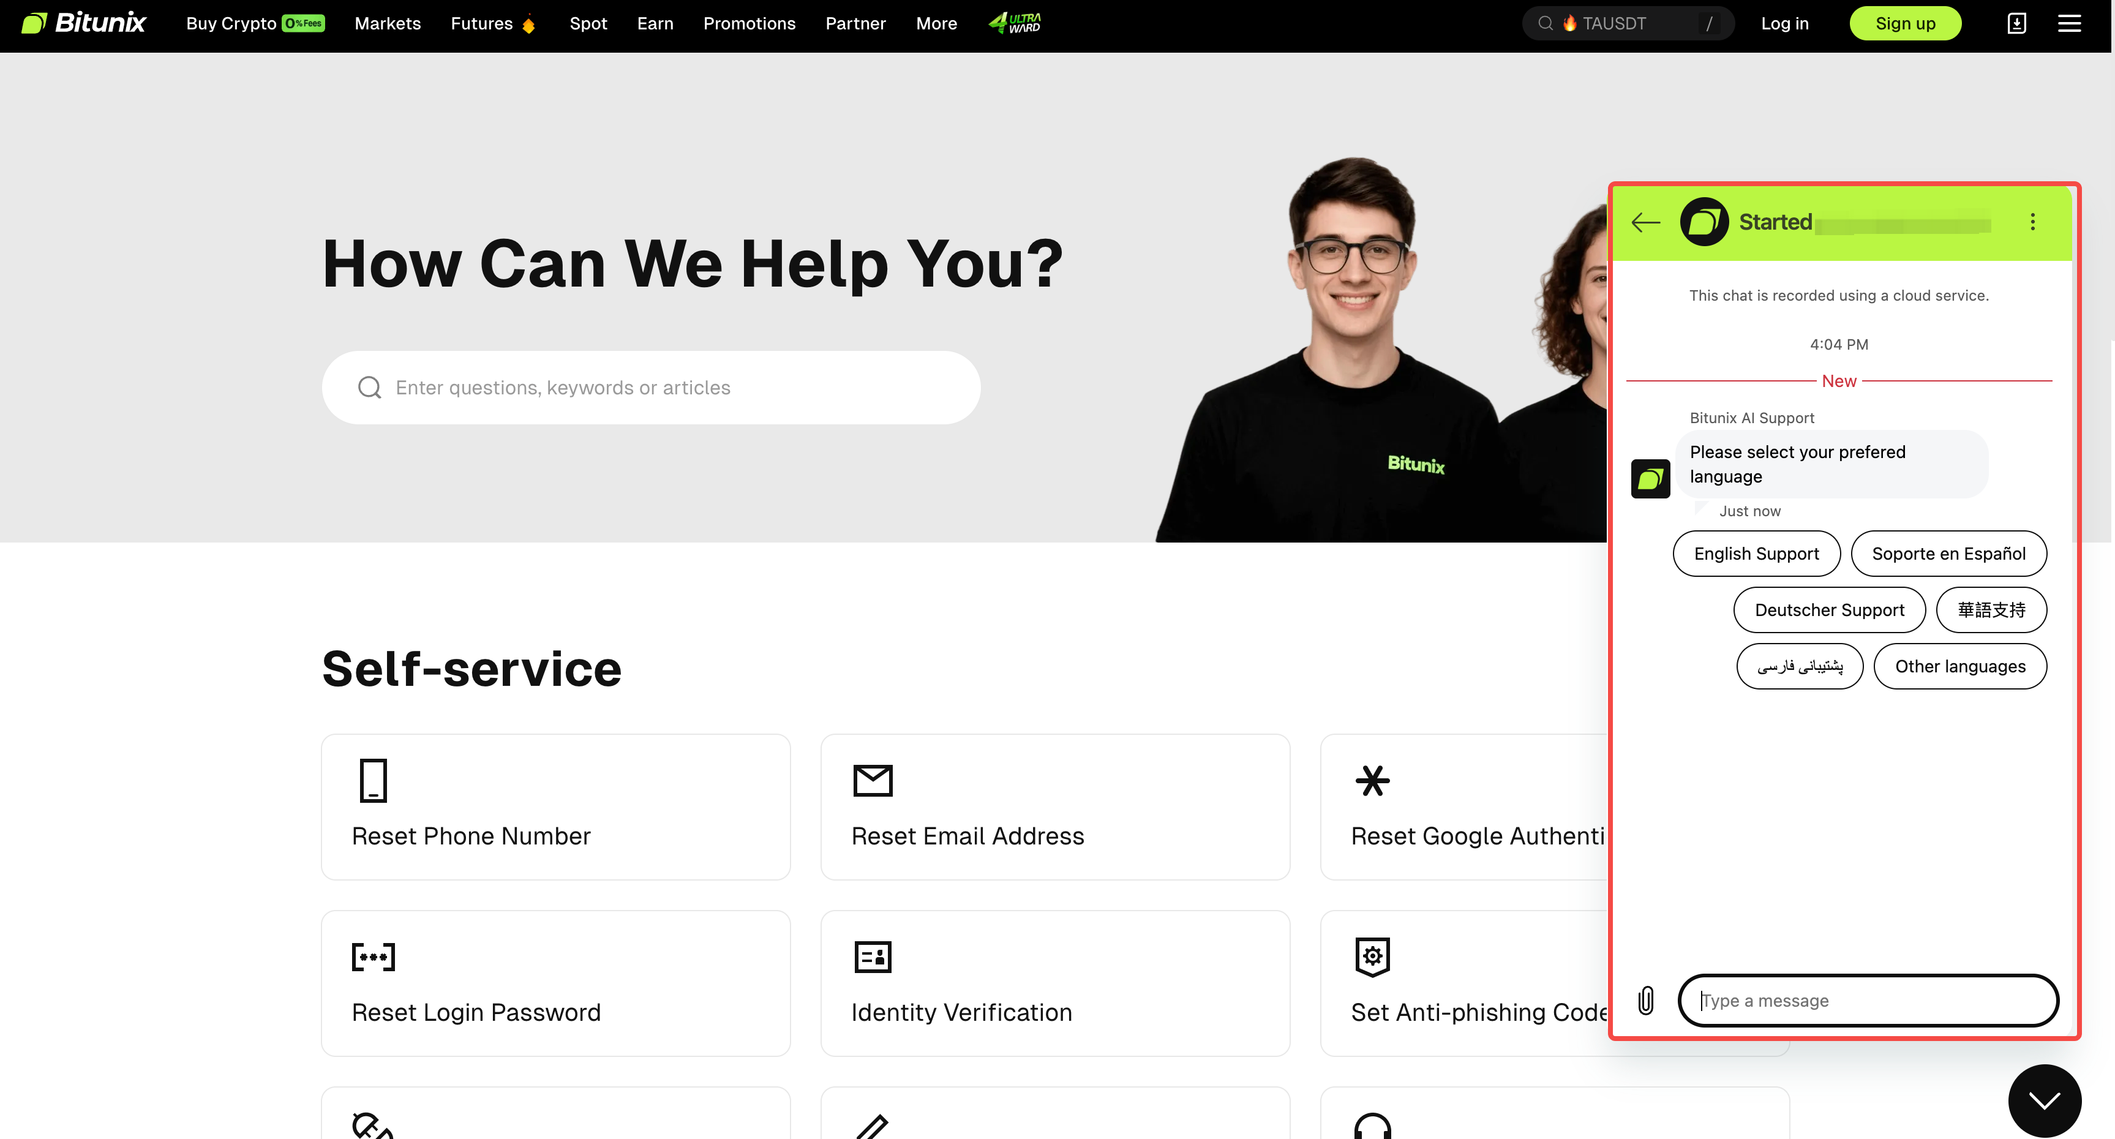
Task: Click the Sign up button
Action: click(x=1905, y=23)
